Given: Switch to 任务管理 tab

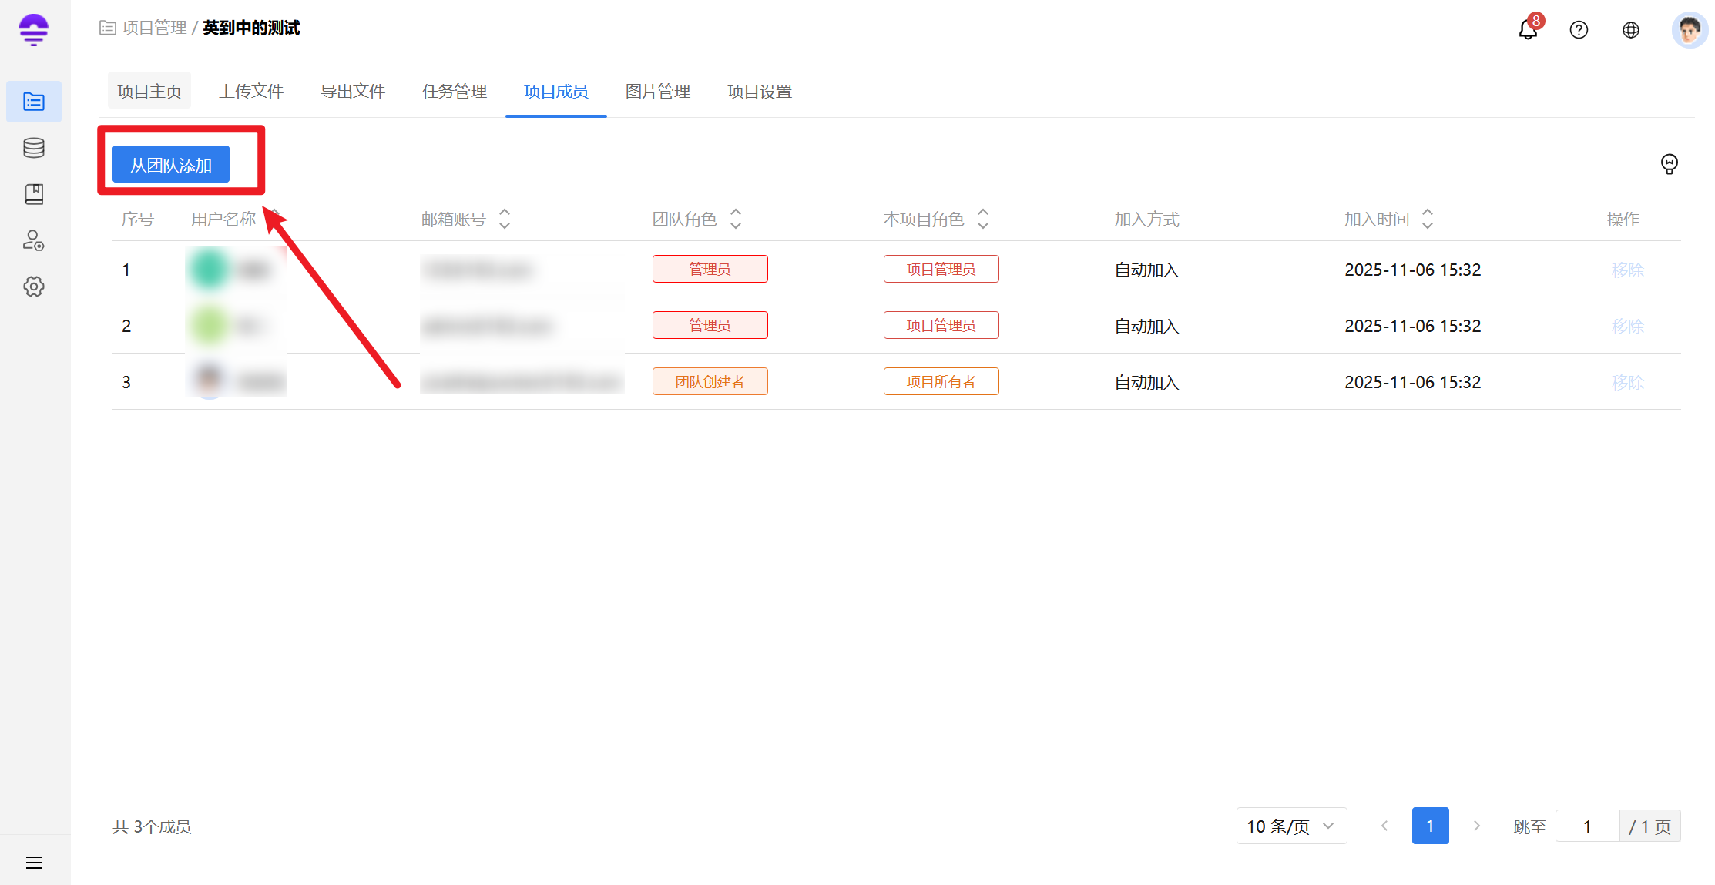Looking at the screenshot, I should (455, 92).
